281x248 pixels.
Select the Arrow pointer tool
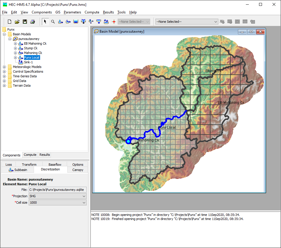(45, 22)
